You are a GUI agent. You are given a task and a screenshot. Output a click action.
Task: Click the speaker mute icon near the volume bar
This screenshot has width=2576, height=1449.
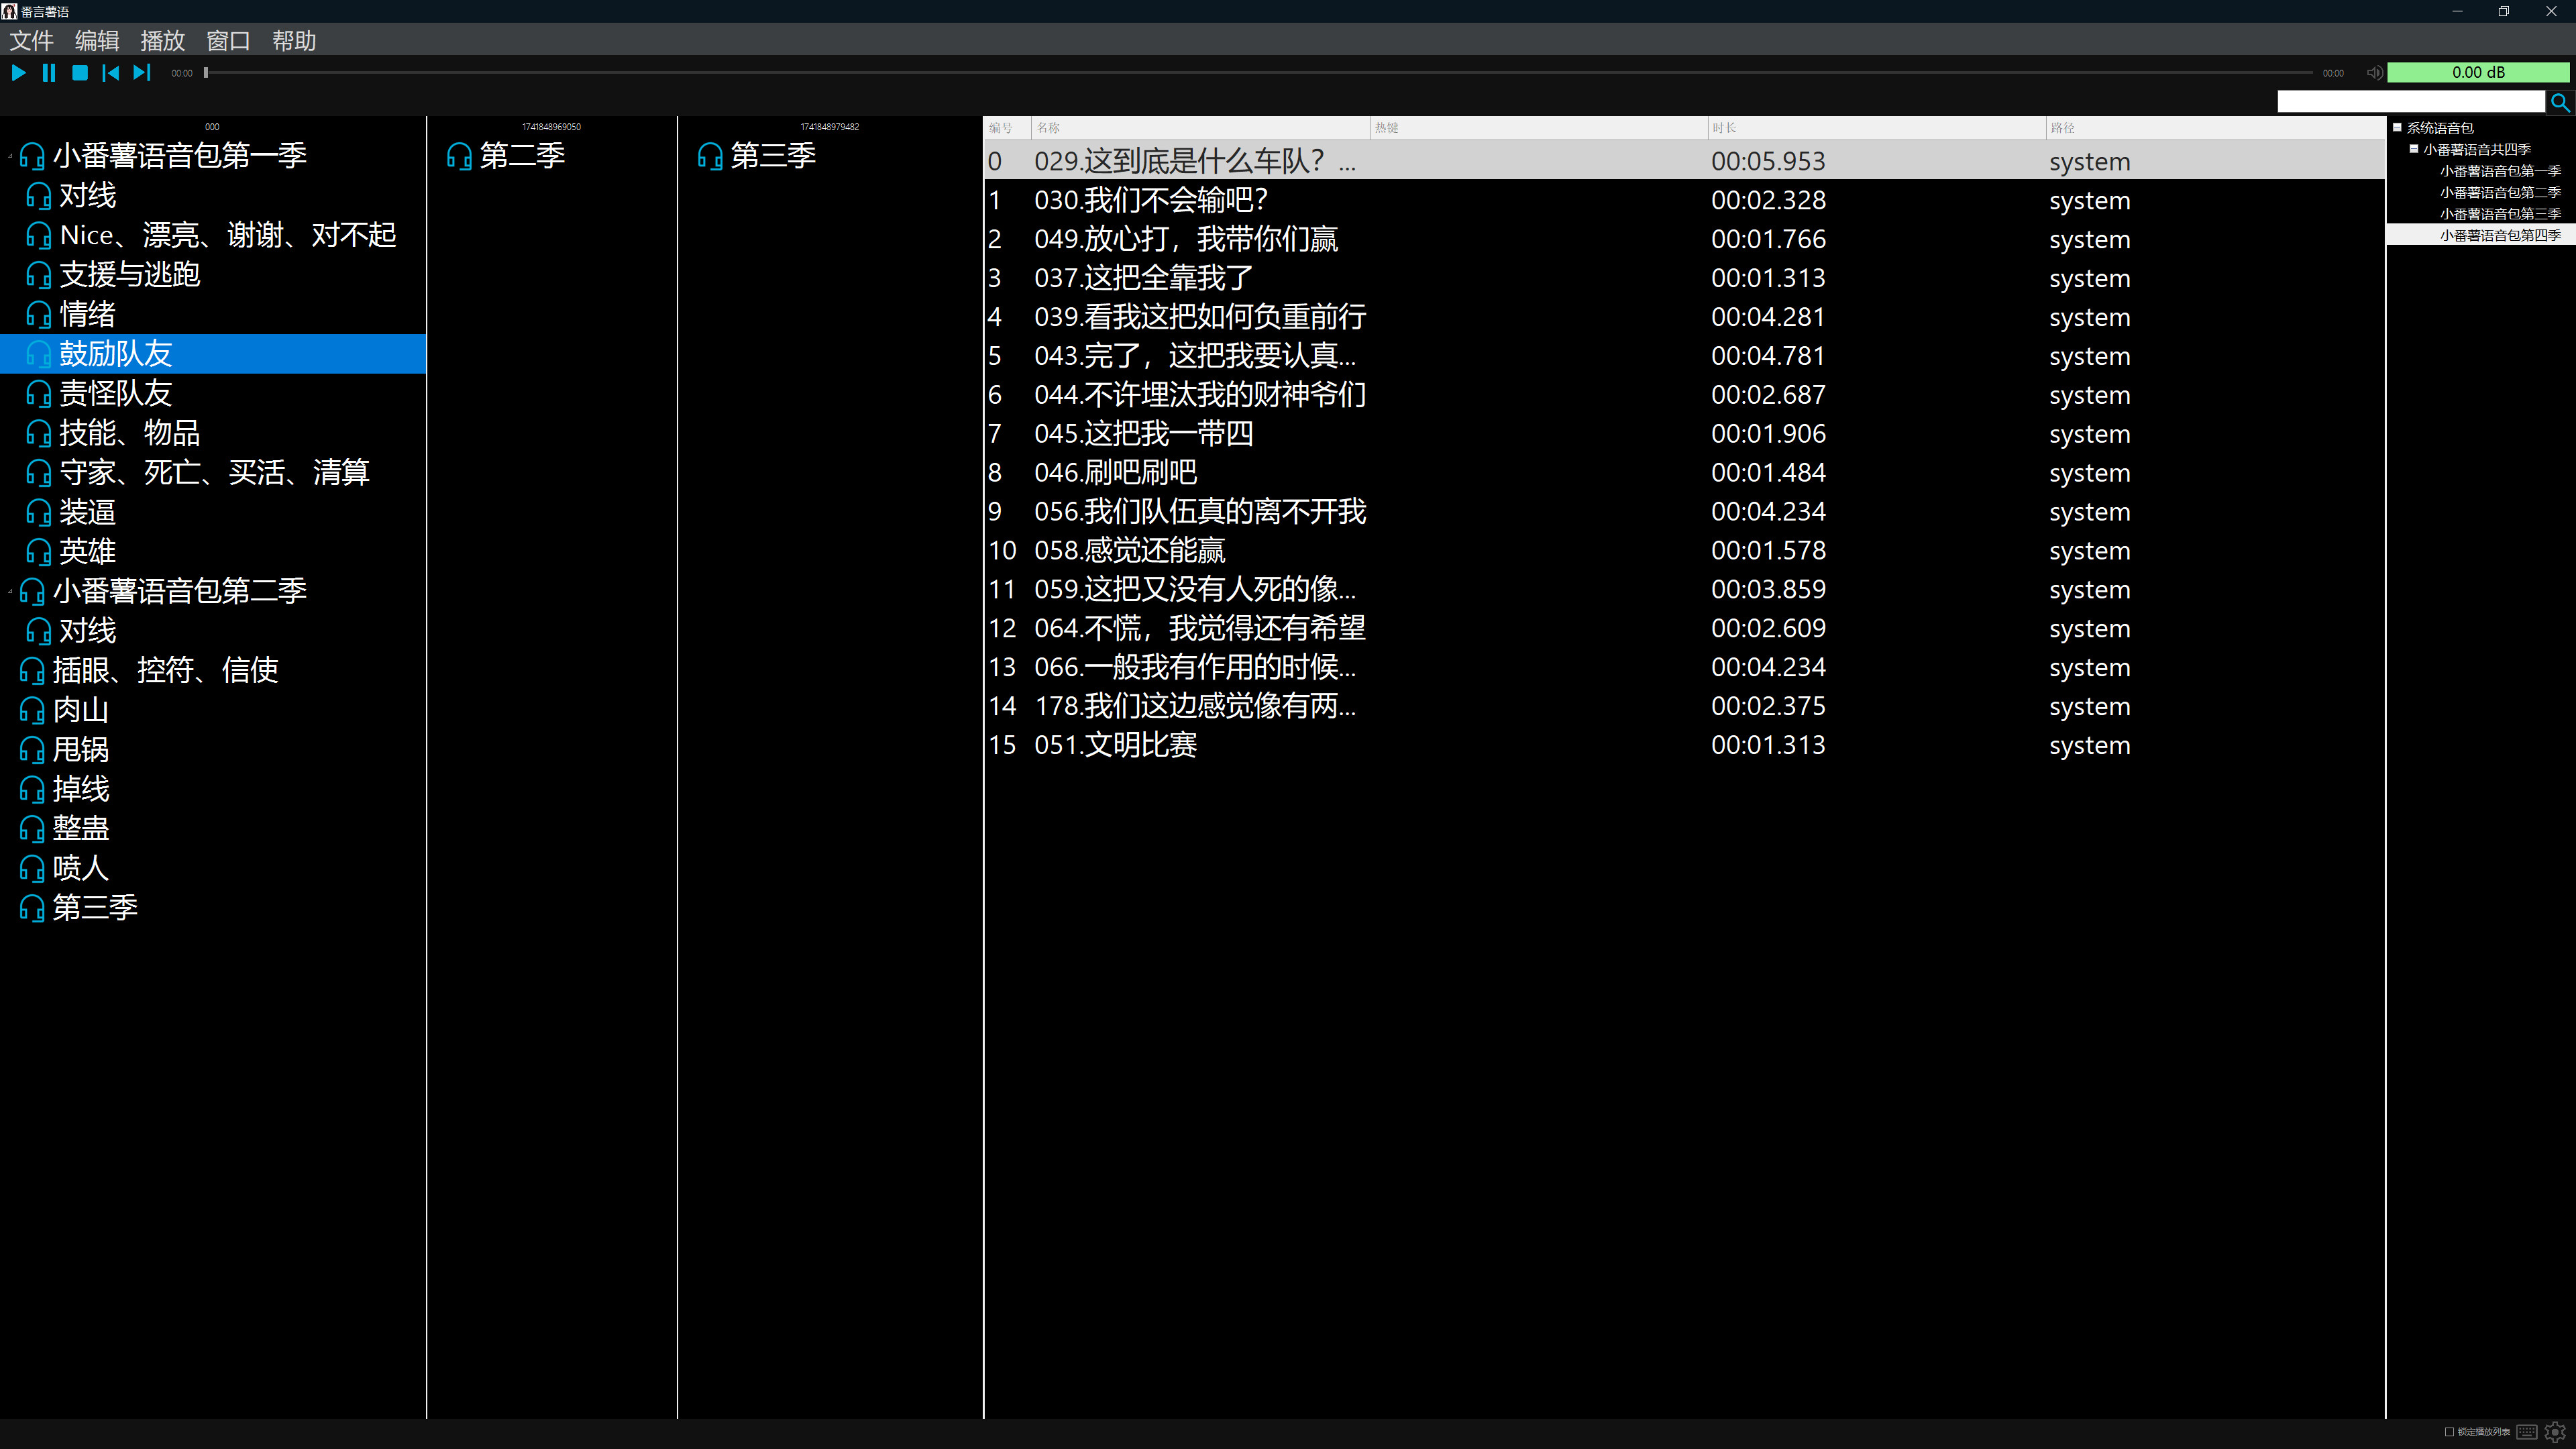tap(2374, 72)
